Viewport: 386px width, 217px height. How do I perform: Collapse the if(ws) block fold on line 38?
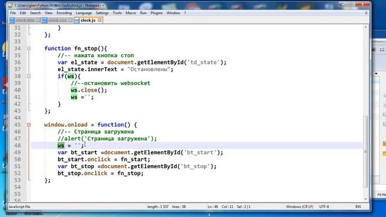(x=29, y=77)
